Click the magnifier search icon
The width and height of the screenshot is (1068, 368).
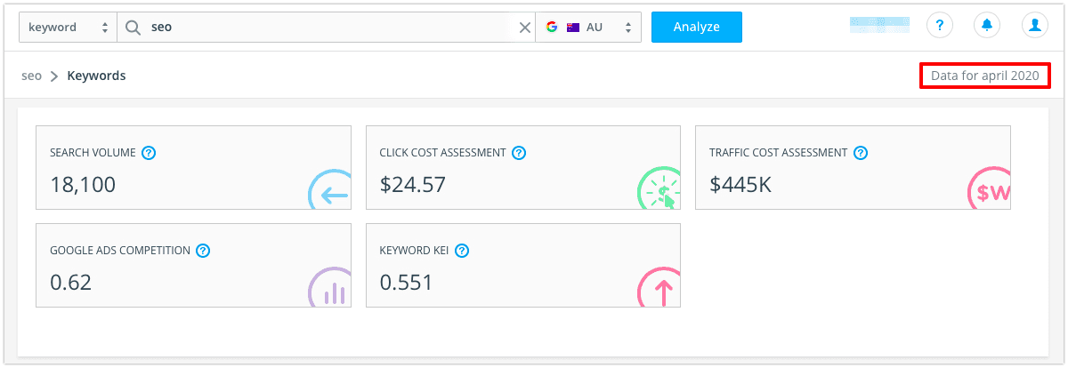point(133,27)
